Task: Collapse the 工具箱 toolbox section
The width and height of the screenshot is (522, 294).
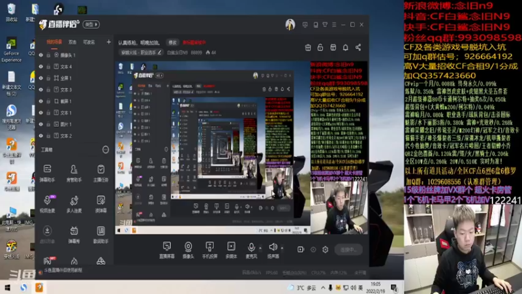Action: (x=106, y=150)
